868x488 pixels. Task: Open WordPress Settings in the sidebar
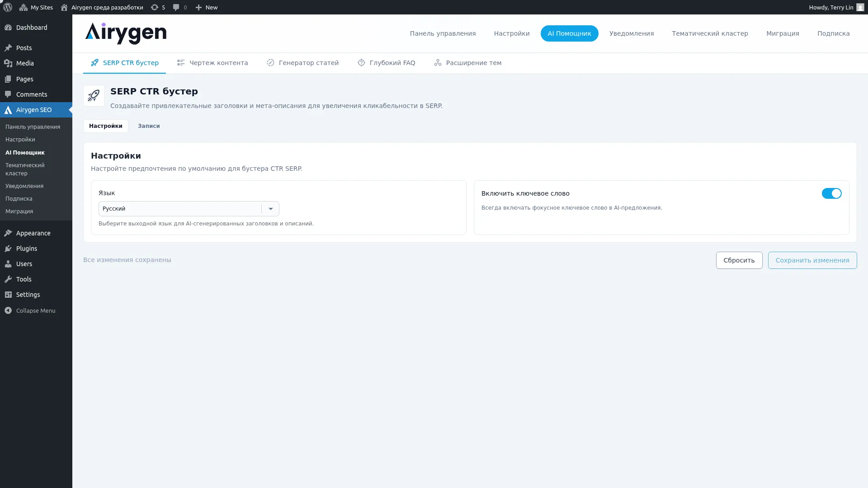click(x=36, y=295)
